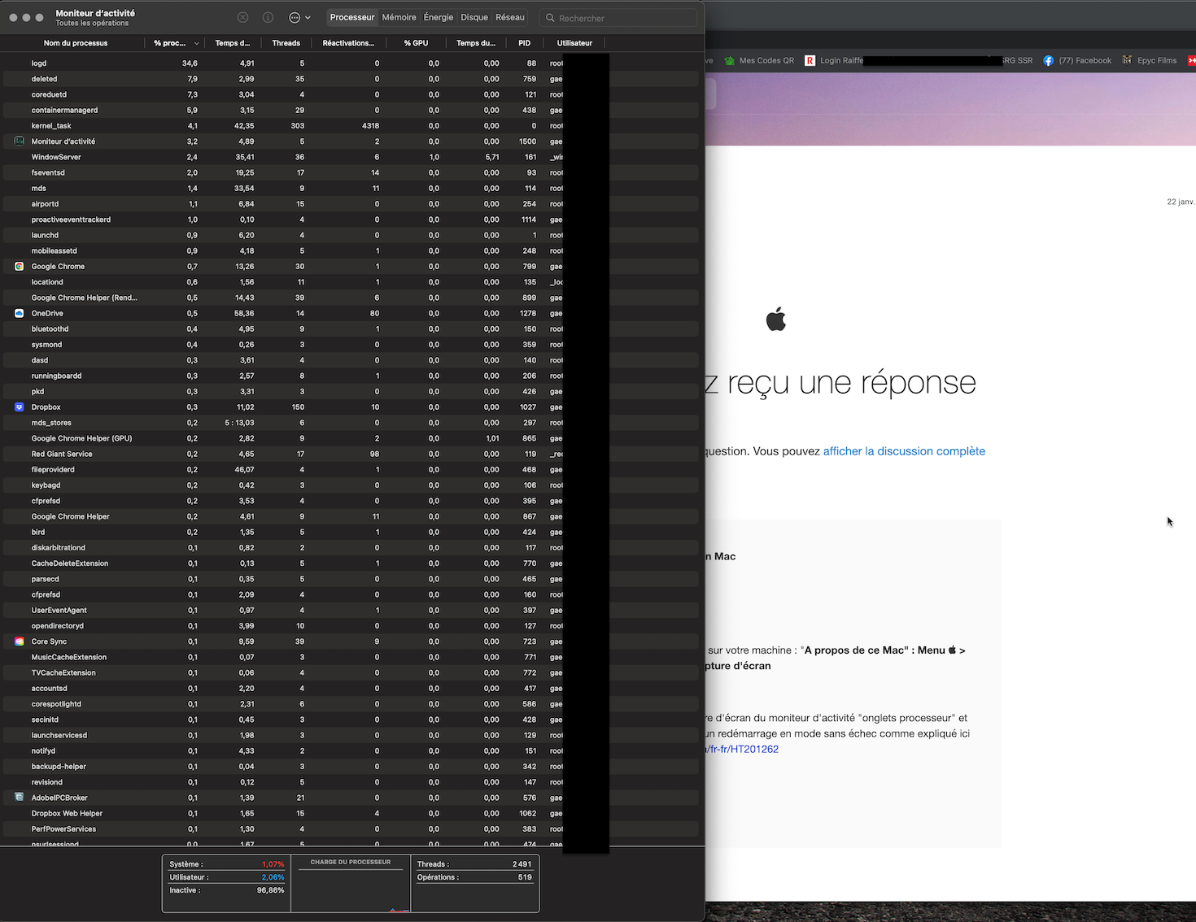1196x922 pixels.
Task: Click the Rechercher search field
Action: pos(622,18)
